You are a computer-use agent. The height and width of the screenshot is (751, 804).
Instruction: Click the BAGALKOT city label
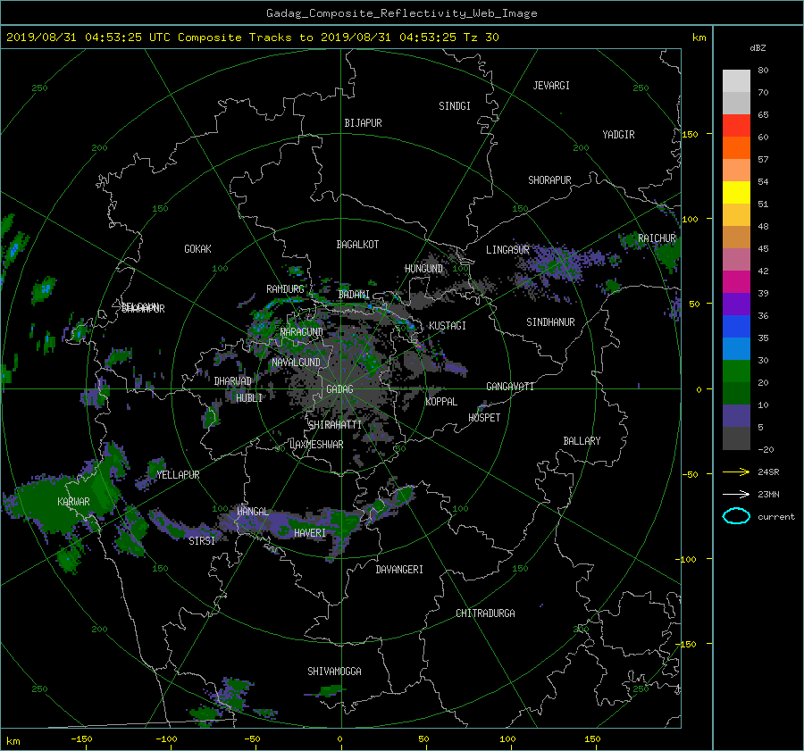(x=357, y=245)
